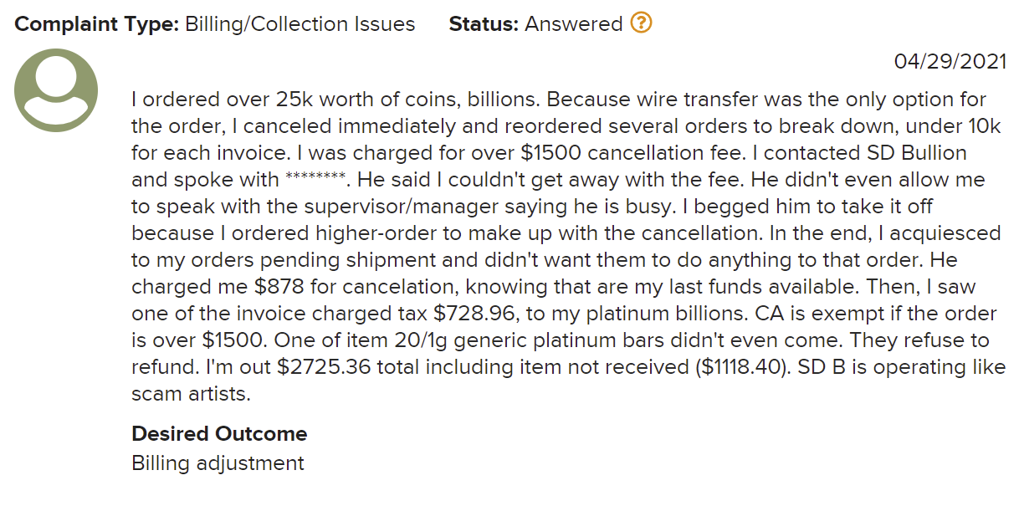The image size is (1024, 506).
Task: Click the Desired Outcome heading
Action: pos(219,434)
